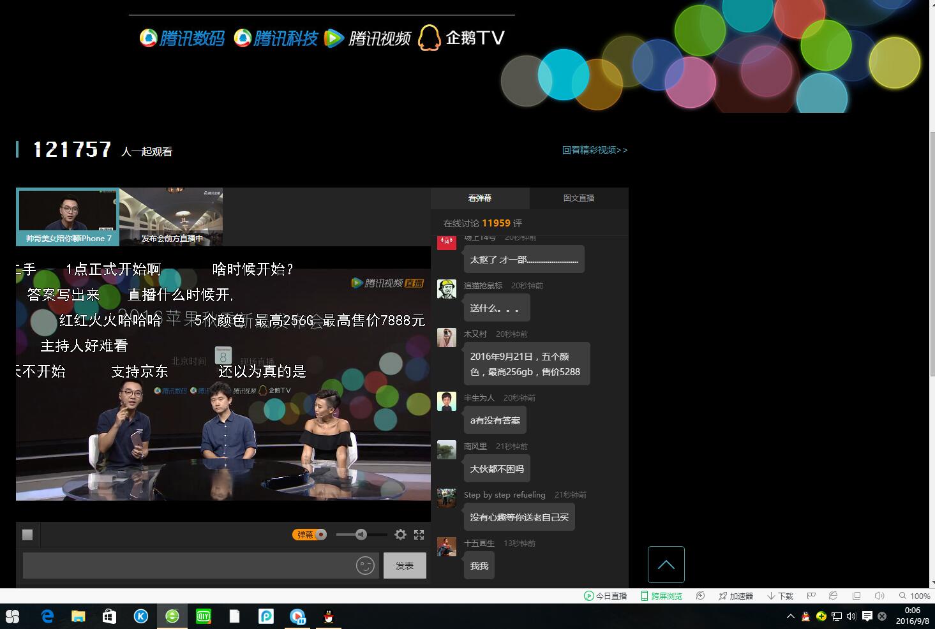Screen dimensions: 935x629
Task: Click avatar of user 木又村
Action: coord(447,337)
